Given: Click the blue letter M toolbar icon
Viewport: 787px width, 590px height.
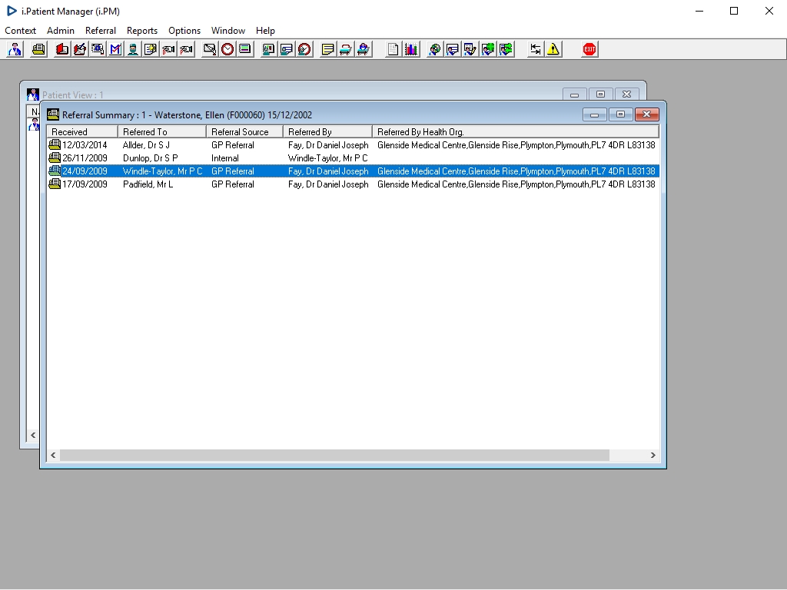Looking at the screenshot, I should 115,49.
